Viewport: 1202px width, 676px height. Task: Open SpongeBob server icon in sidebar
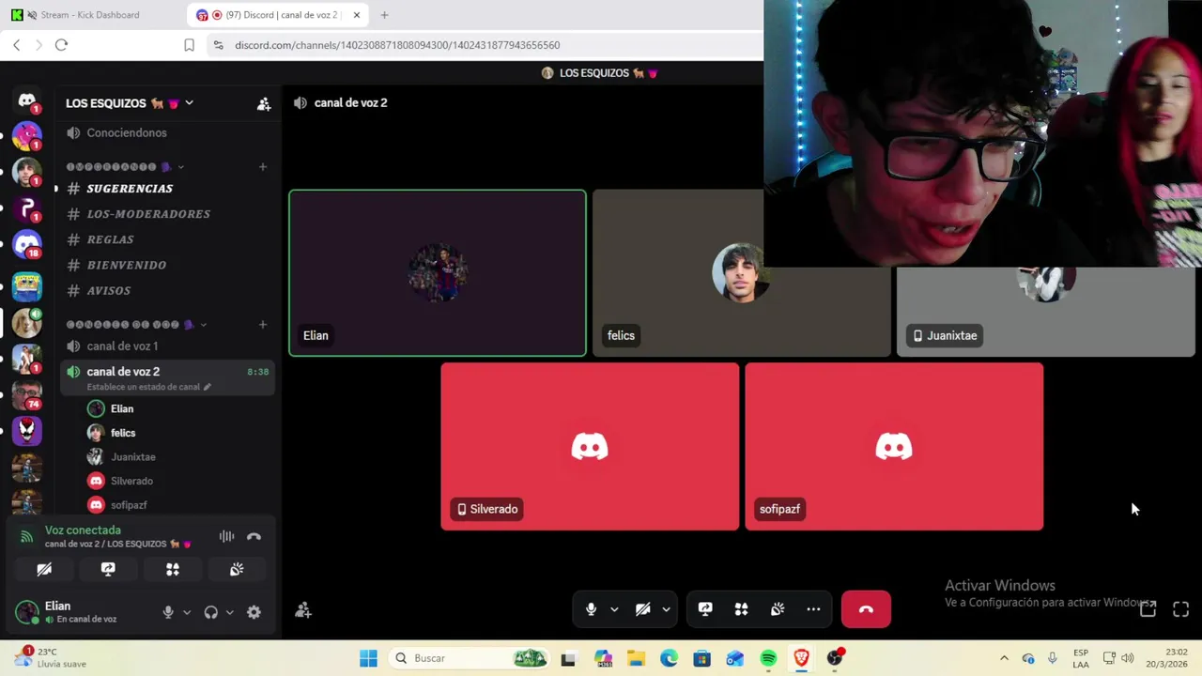[x=26, y=285]
